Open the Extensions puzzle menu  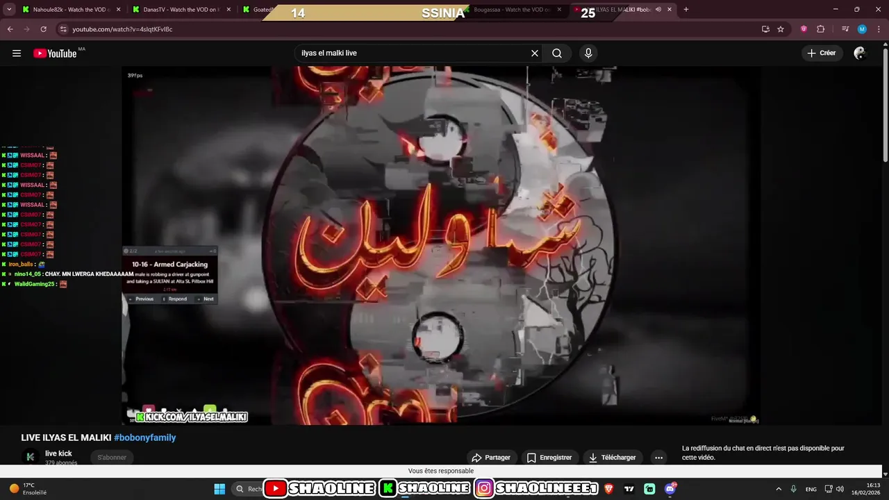tap(821, 29)
